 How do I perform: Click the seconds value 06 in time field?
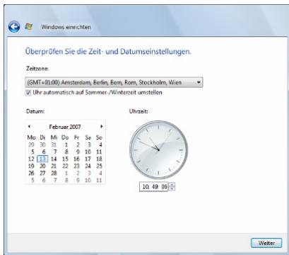tap(164, 187)
